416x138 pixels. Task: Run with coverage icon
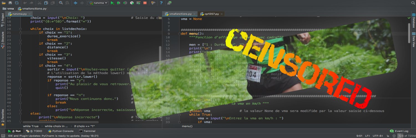coord(125,3)
